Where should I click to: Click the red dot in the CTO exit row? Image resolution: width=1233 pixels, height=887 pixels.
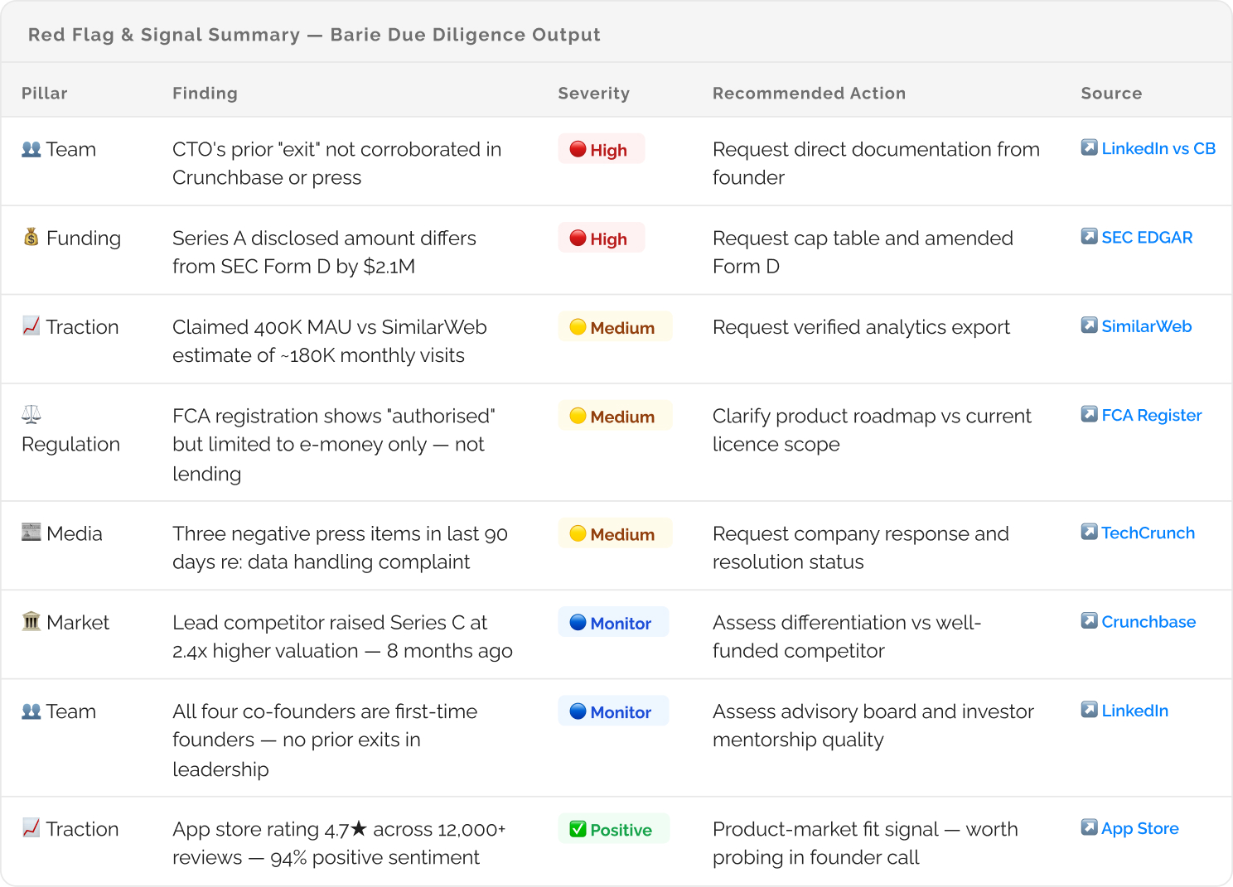[x=578, y=149]
